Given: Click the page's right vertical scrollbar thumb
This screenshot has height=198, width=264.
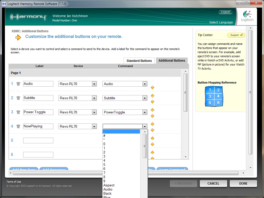Looking at the screenshot, I should coord(251,92).
